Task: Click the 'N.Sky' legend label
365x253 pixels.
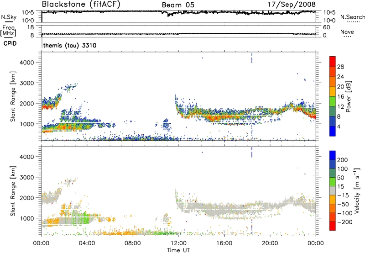Action: click(x=9, y=17)
